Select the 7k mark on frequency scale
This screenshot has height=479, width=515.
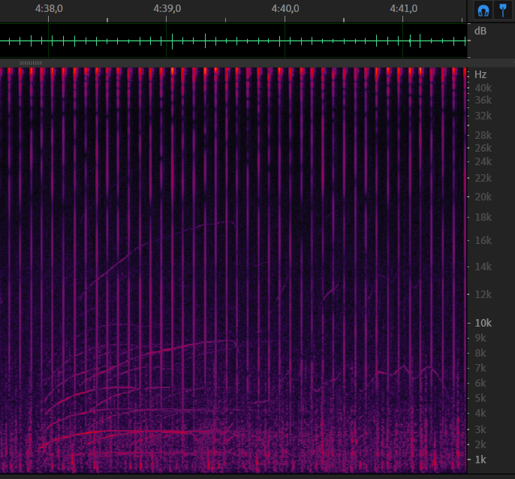tap(480, 368)
